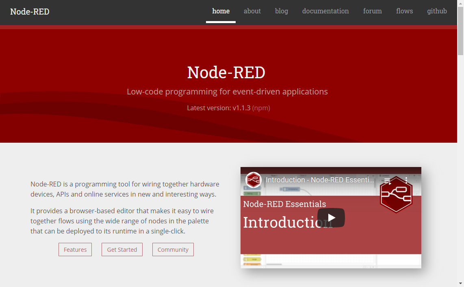This screenshot has width=464, height=287.
Task: Go to the about page
Action: (x=252, y=11)
